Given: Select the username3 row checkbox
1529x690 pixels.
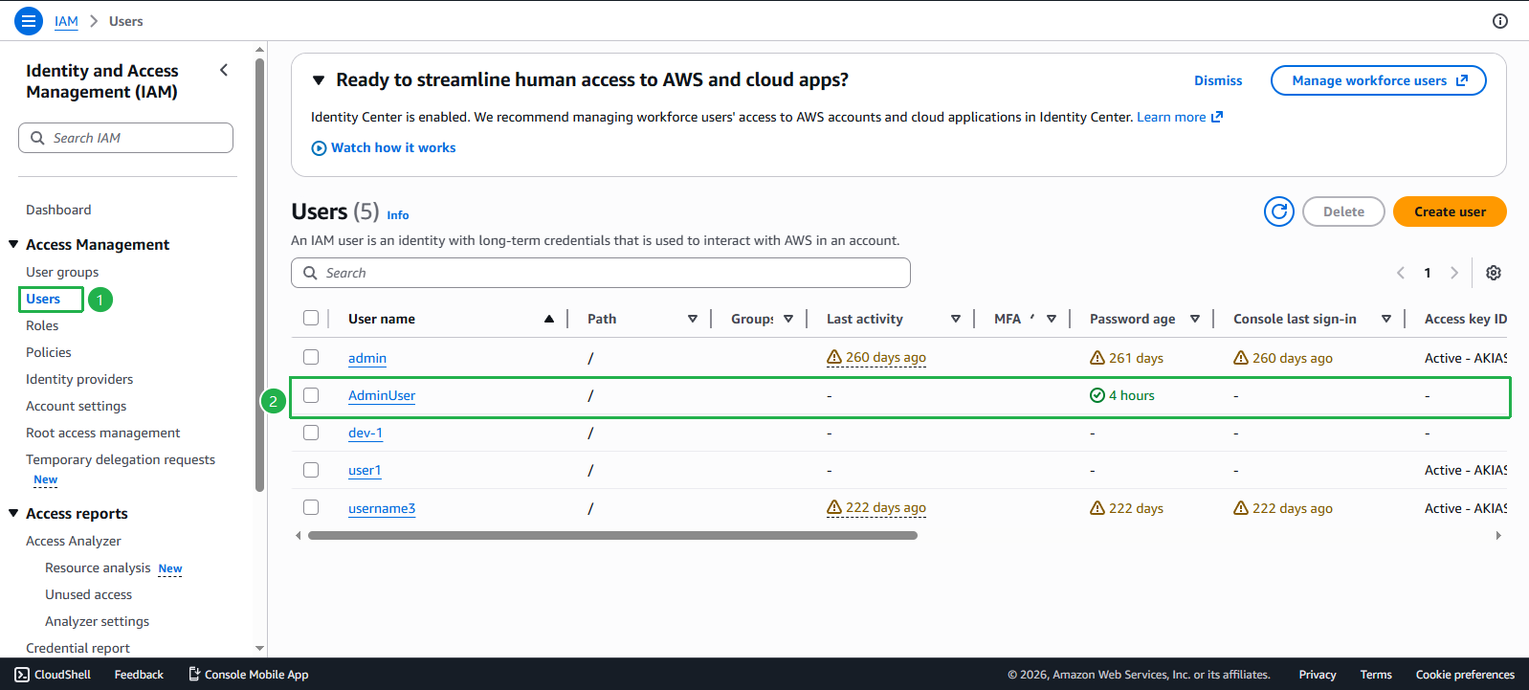Looking at the screenshot, I should coord(311,507).
